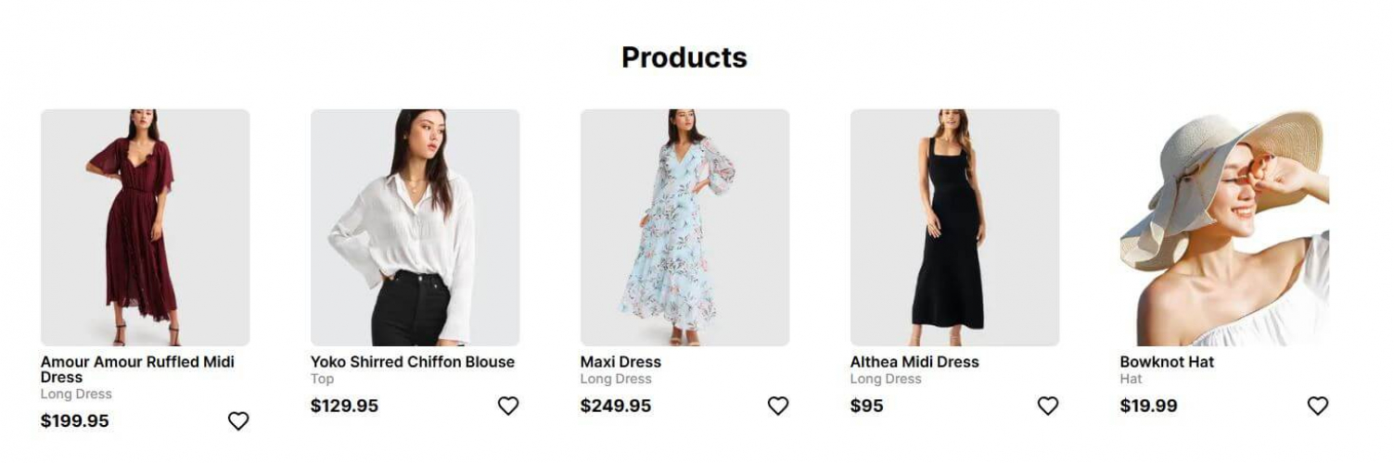This screenshot has height=463, width=1394.
Task: Click heart icon for Yoko Shirred Chiffon Blouse
Action: pyautogui.click(x=508, y=406)
